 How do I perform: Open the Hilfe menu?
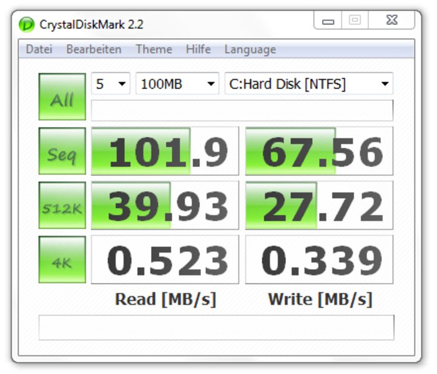tap(198, 49)
